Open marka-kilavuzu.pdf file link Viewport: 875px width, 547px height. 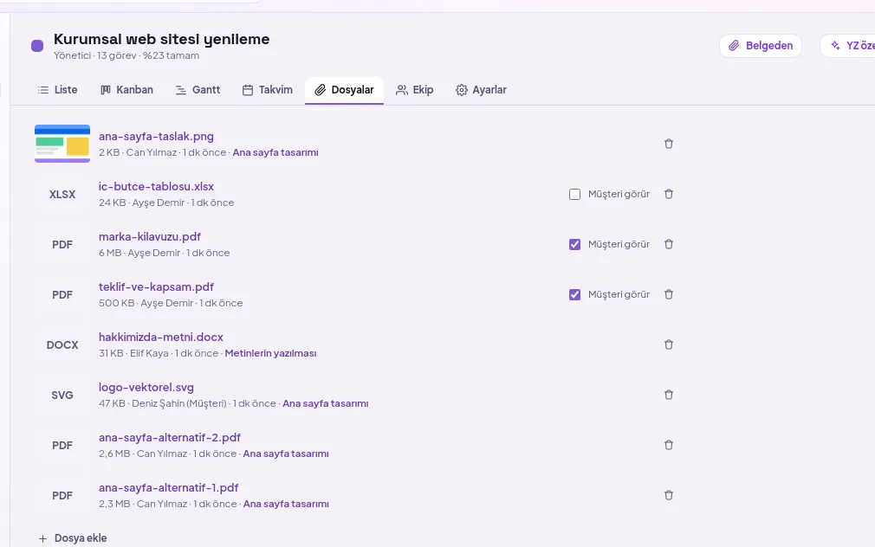point(150,236)
